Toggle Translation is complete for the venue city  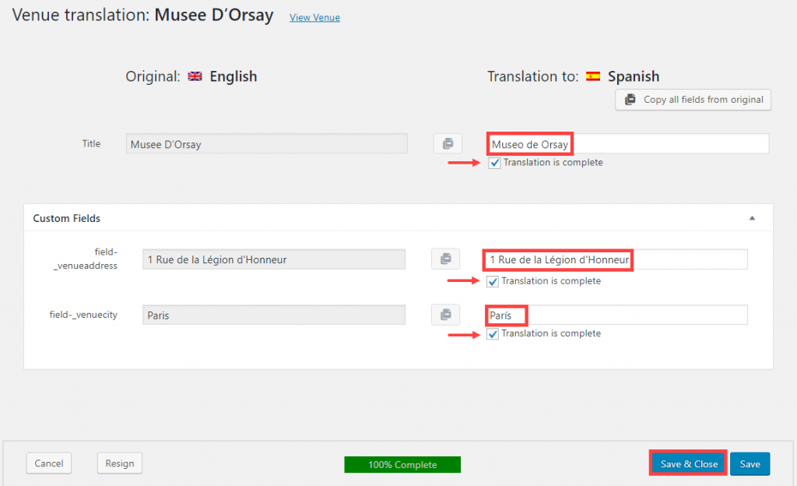492,334
